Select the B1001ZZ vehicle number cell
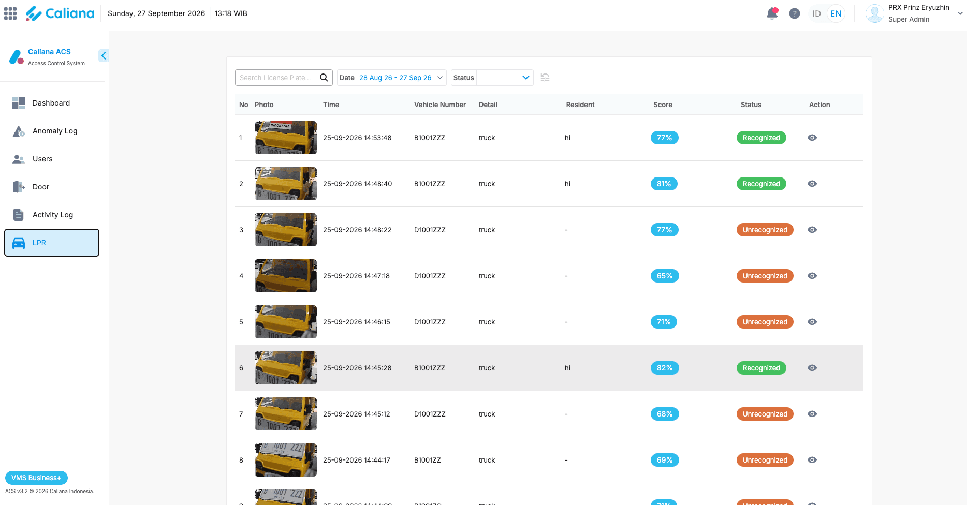 [x=428, y=460]
